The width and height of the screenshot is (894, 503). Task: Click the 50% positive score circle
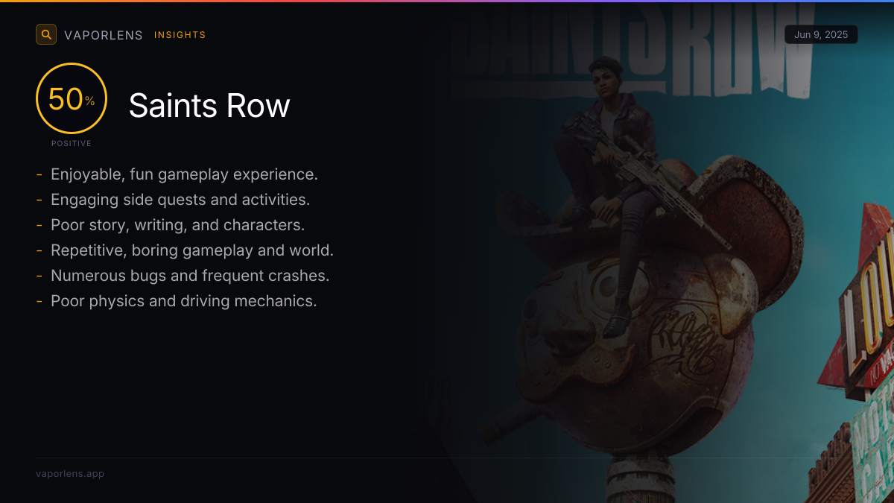(x=72, y=98)
